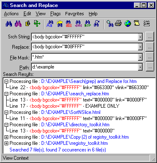
Task: Maximize the Search and Replace window
Action: click(x=143, y=5)
